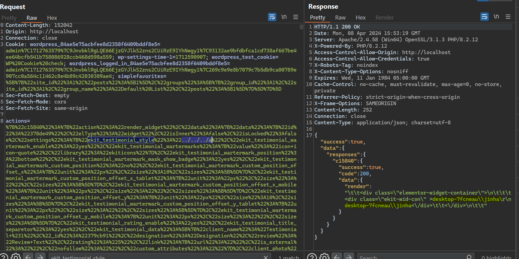Screen dimensions: 519x259
Task: Switch Request view to Pretty tab
Action: click(9, 18)
